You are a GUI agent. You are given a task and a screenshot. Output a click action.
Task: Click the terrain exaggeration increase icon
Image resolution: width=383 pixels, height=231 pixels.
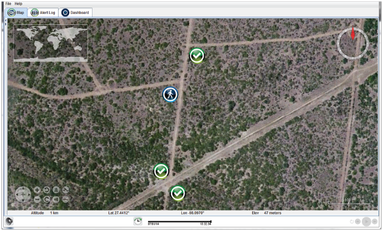[x=65, y=190]
